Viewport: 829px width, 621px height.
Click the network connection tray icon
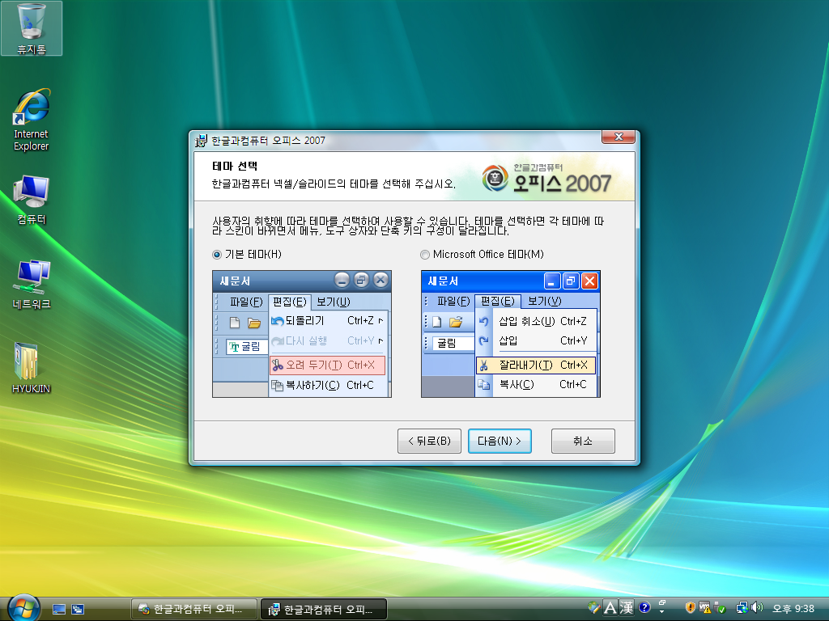[742, 608]
